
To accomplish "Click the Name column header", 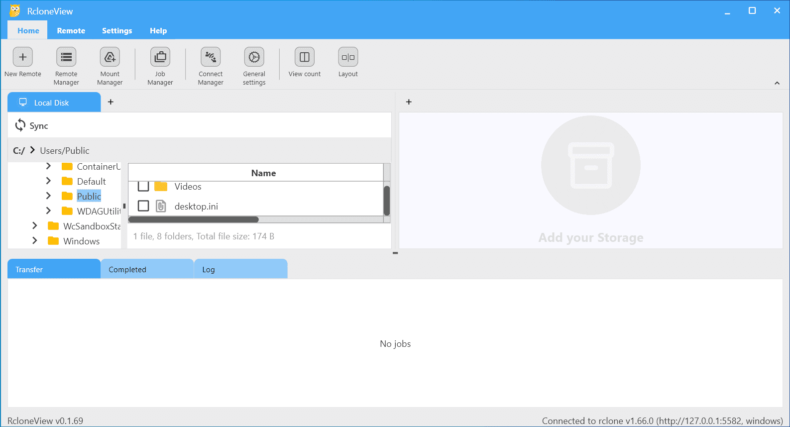I will coord(256,173).
